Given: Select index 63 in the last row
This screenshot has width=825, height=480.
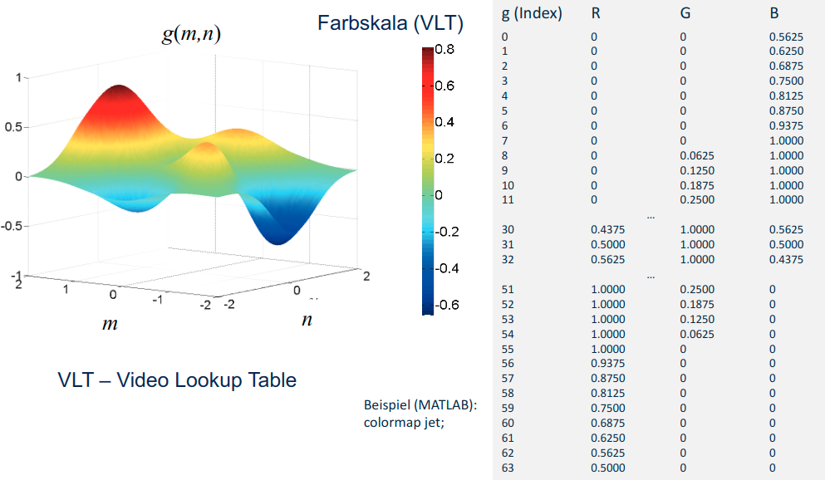Looking at the screenshot, I should [509, 468].
